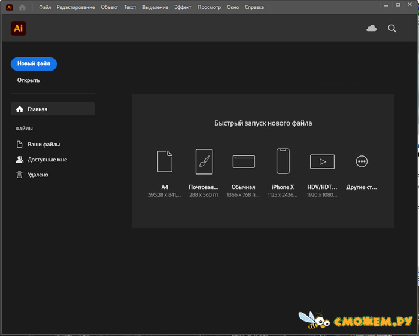Open the Эффект menu
Screen dimensions: 419x336
[183, 7]
